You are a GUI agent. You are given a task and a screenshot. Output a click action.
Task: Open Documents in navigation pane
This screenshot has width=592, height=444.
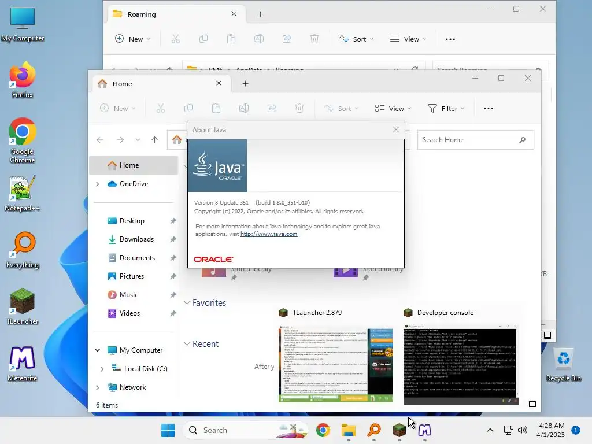[x=134, y=258]
